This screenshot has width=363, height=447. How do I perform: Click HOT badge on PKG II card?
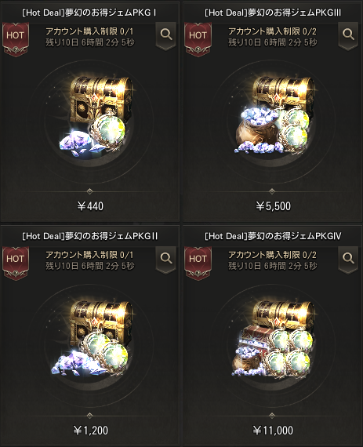pos(16,263)
